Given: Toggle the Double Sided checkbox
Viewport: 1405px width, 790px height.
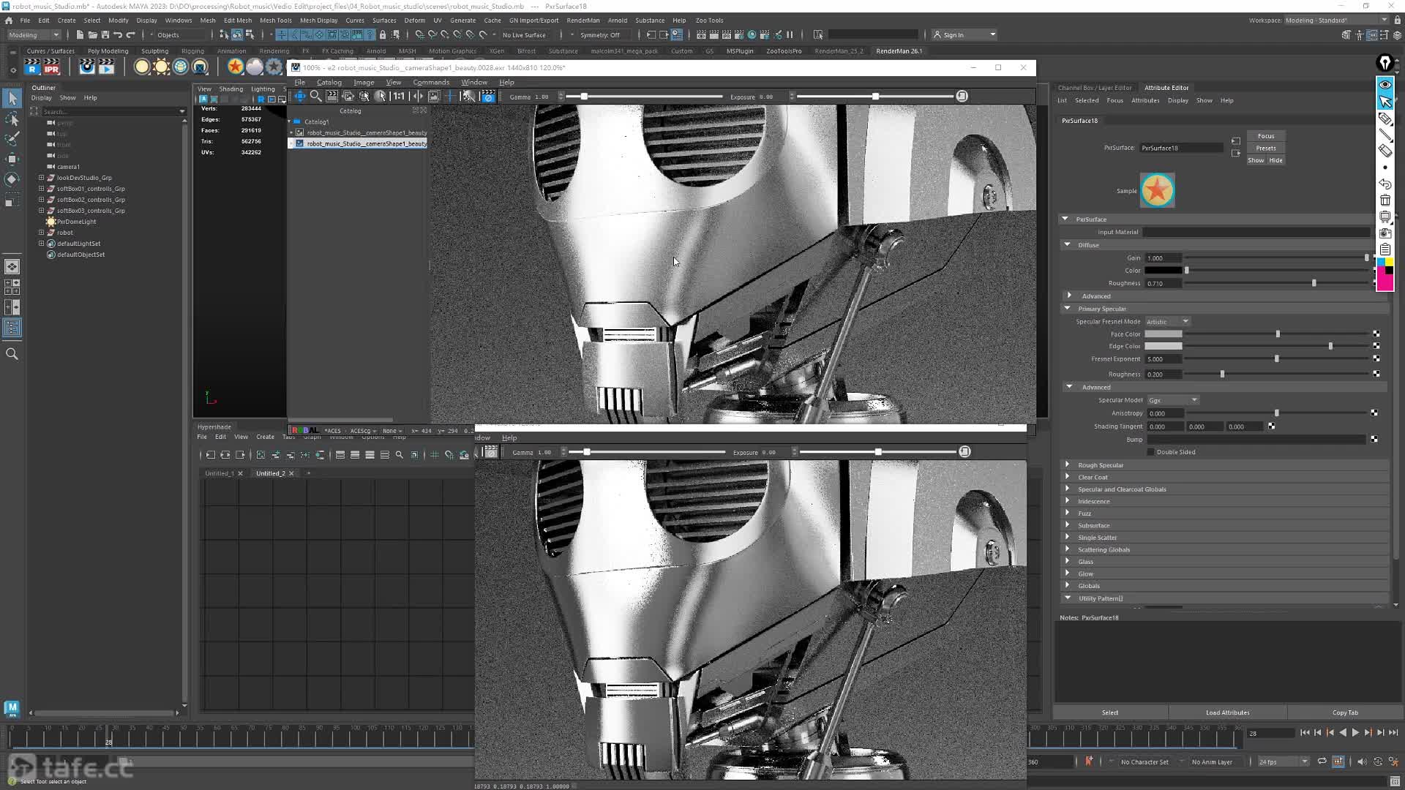Looking at the screenshot, I should pyautogui.click(x=1151, y=452).
